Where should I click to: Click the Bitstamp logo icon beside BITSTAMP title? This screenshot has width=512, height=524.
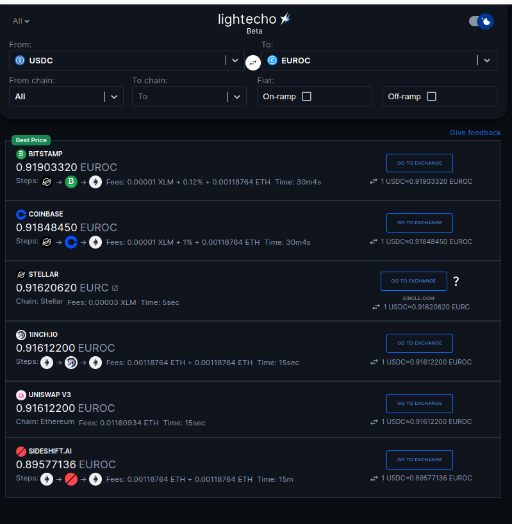(x=21, y=154)
